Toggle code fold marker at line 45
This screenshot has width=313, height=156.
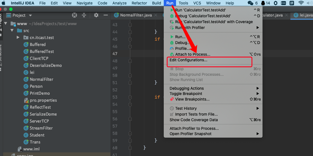click(130, 39)
